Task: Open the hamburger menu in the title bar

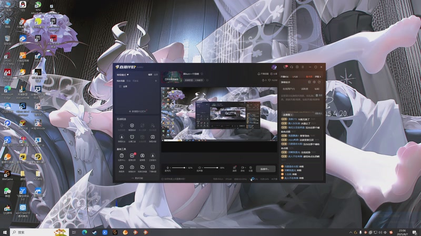Action: (303, 67)
